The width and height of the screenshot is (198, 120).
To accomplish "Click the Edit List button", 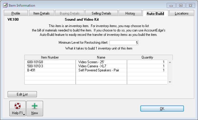I will coord(22,94).
